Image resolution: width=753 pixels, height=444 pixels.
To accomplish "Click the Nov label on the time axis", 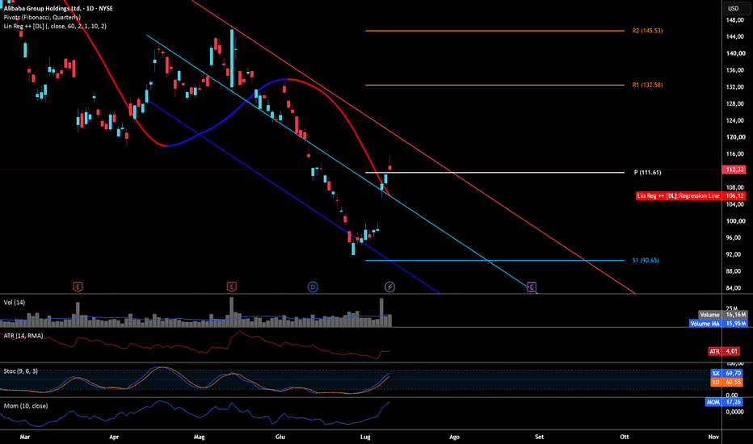I will 713,437.
